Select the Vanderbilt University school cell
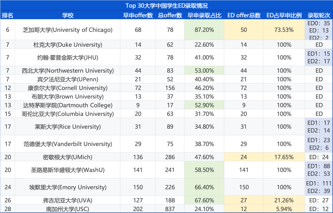The height and width of the screenshot is (213, 333). pyautogui.click(x=68, y=144)
